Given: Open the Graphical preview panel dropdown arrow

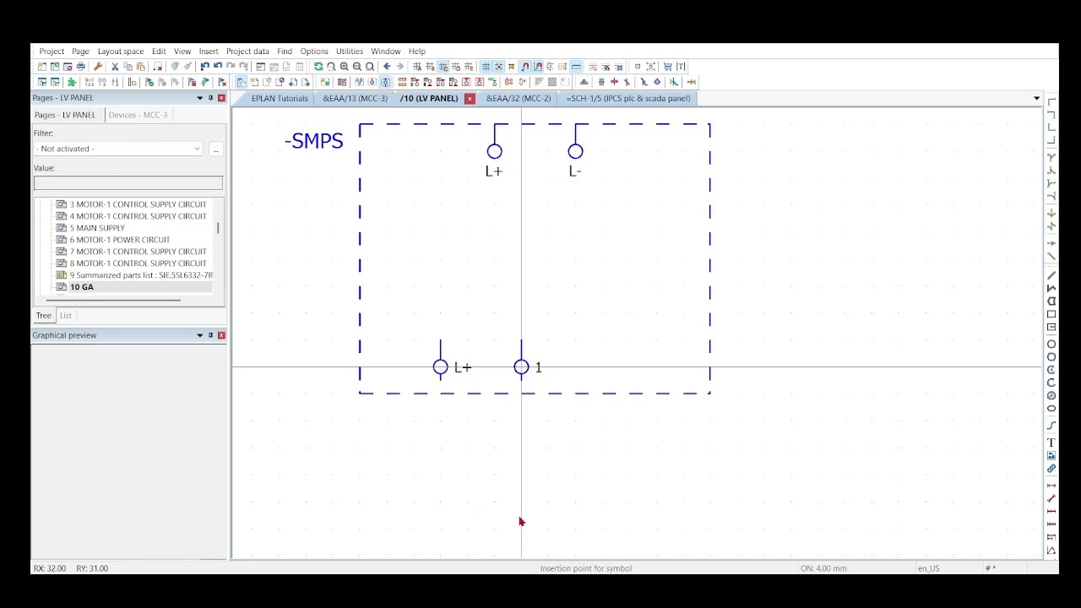Looking at the screenshot, I should point(200,335).
